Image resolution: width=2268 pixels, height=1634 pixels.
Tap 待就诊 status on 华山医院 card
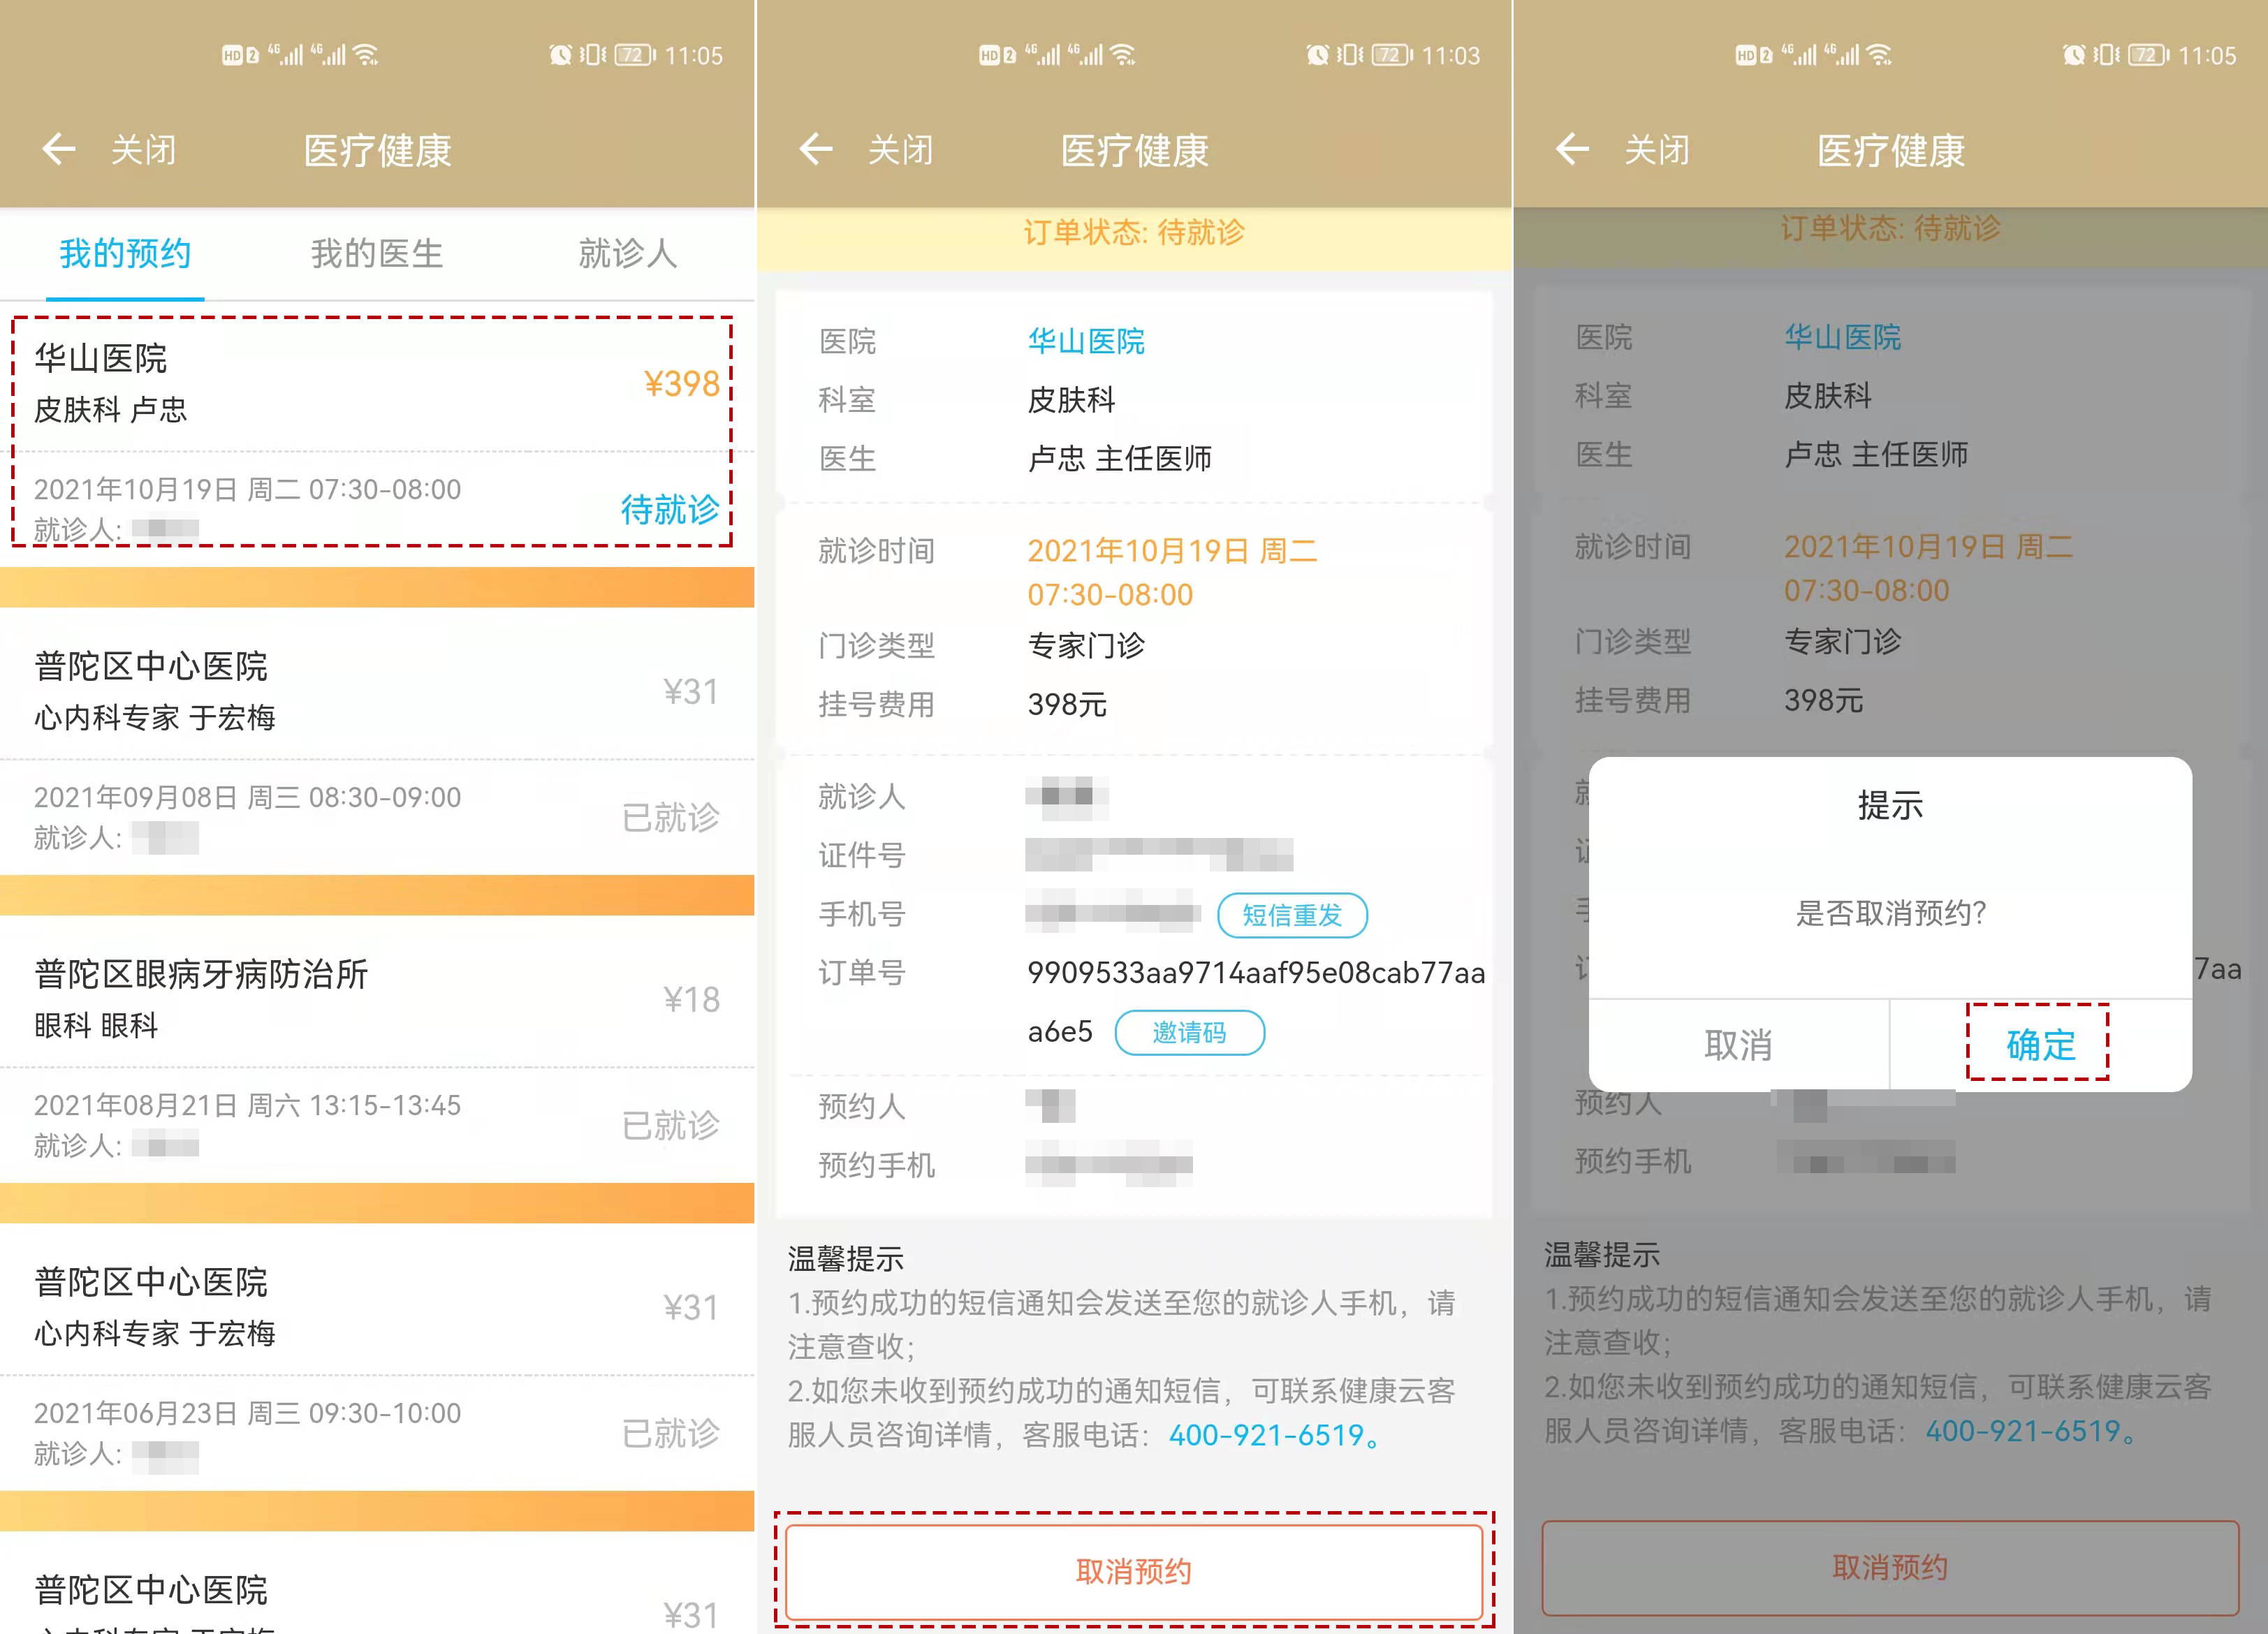point(670,509)
